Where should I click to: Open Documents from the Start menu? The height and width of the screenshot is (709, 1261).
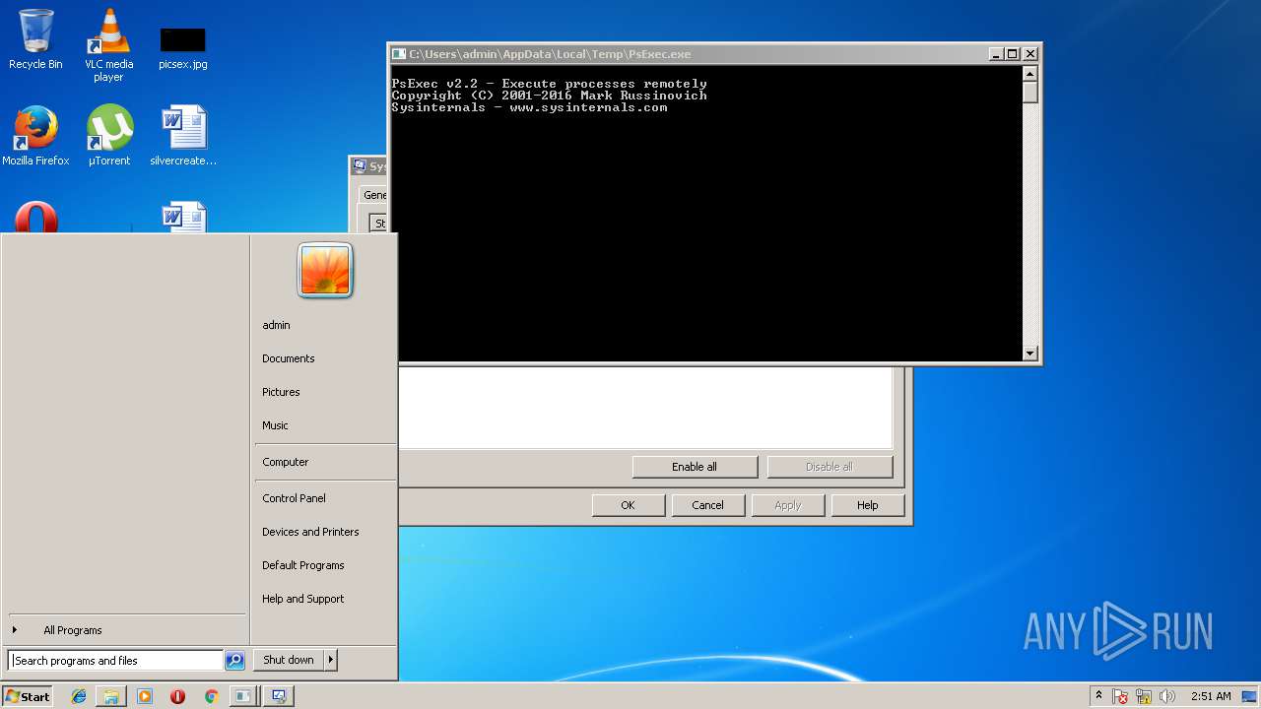(325, 358)
